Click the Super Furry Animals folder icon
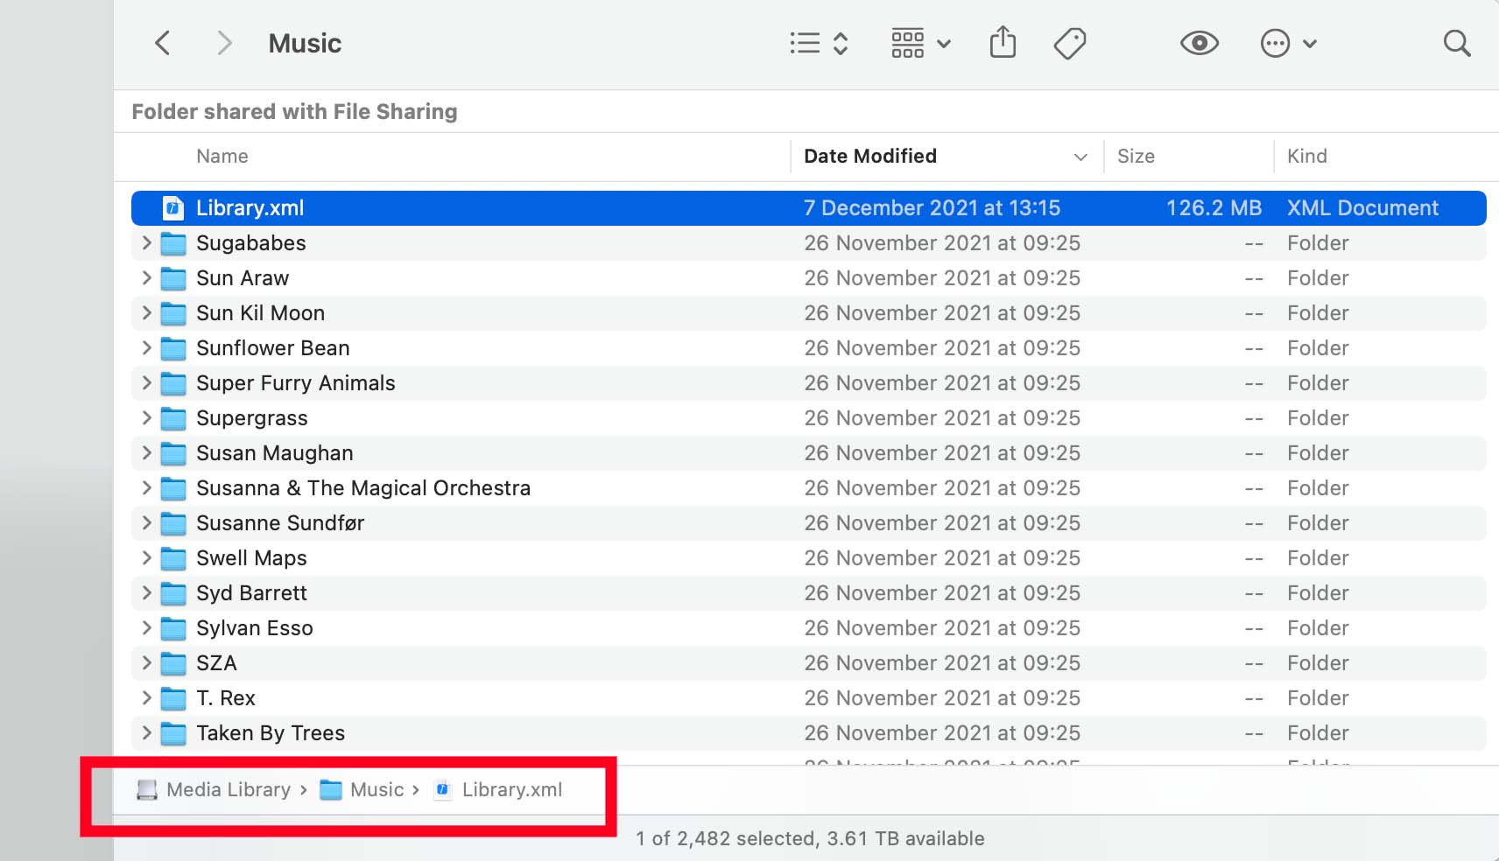Image resolution: width=1499 pixels, height=861 pixels. click(x=173, y=383)
